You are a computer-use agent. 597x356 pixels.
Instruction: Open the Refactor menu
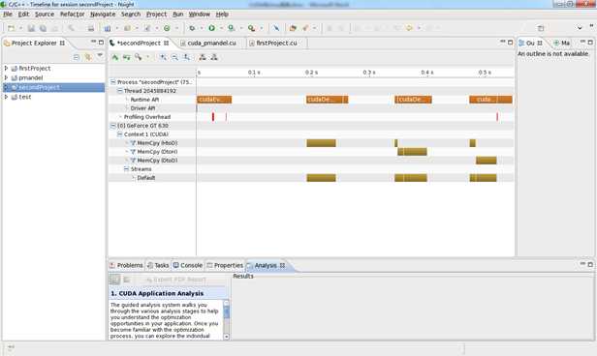point(72,15)
